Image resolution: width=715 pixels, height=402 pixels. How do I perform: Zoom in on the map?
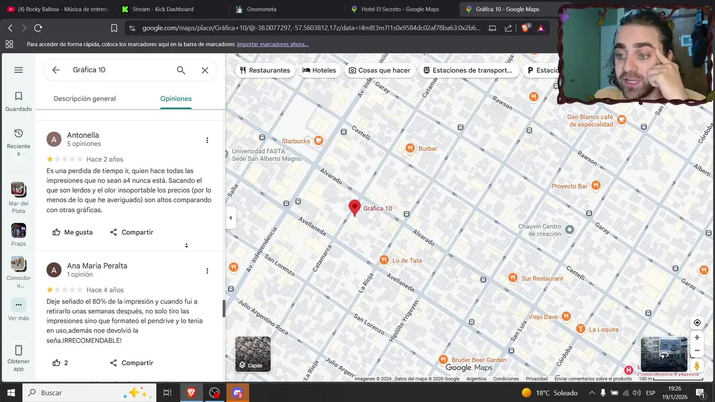[697, 338]
